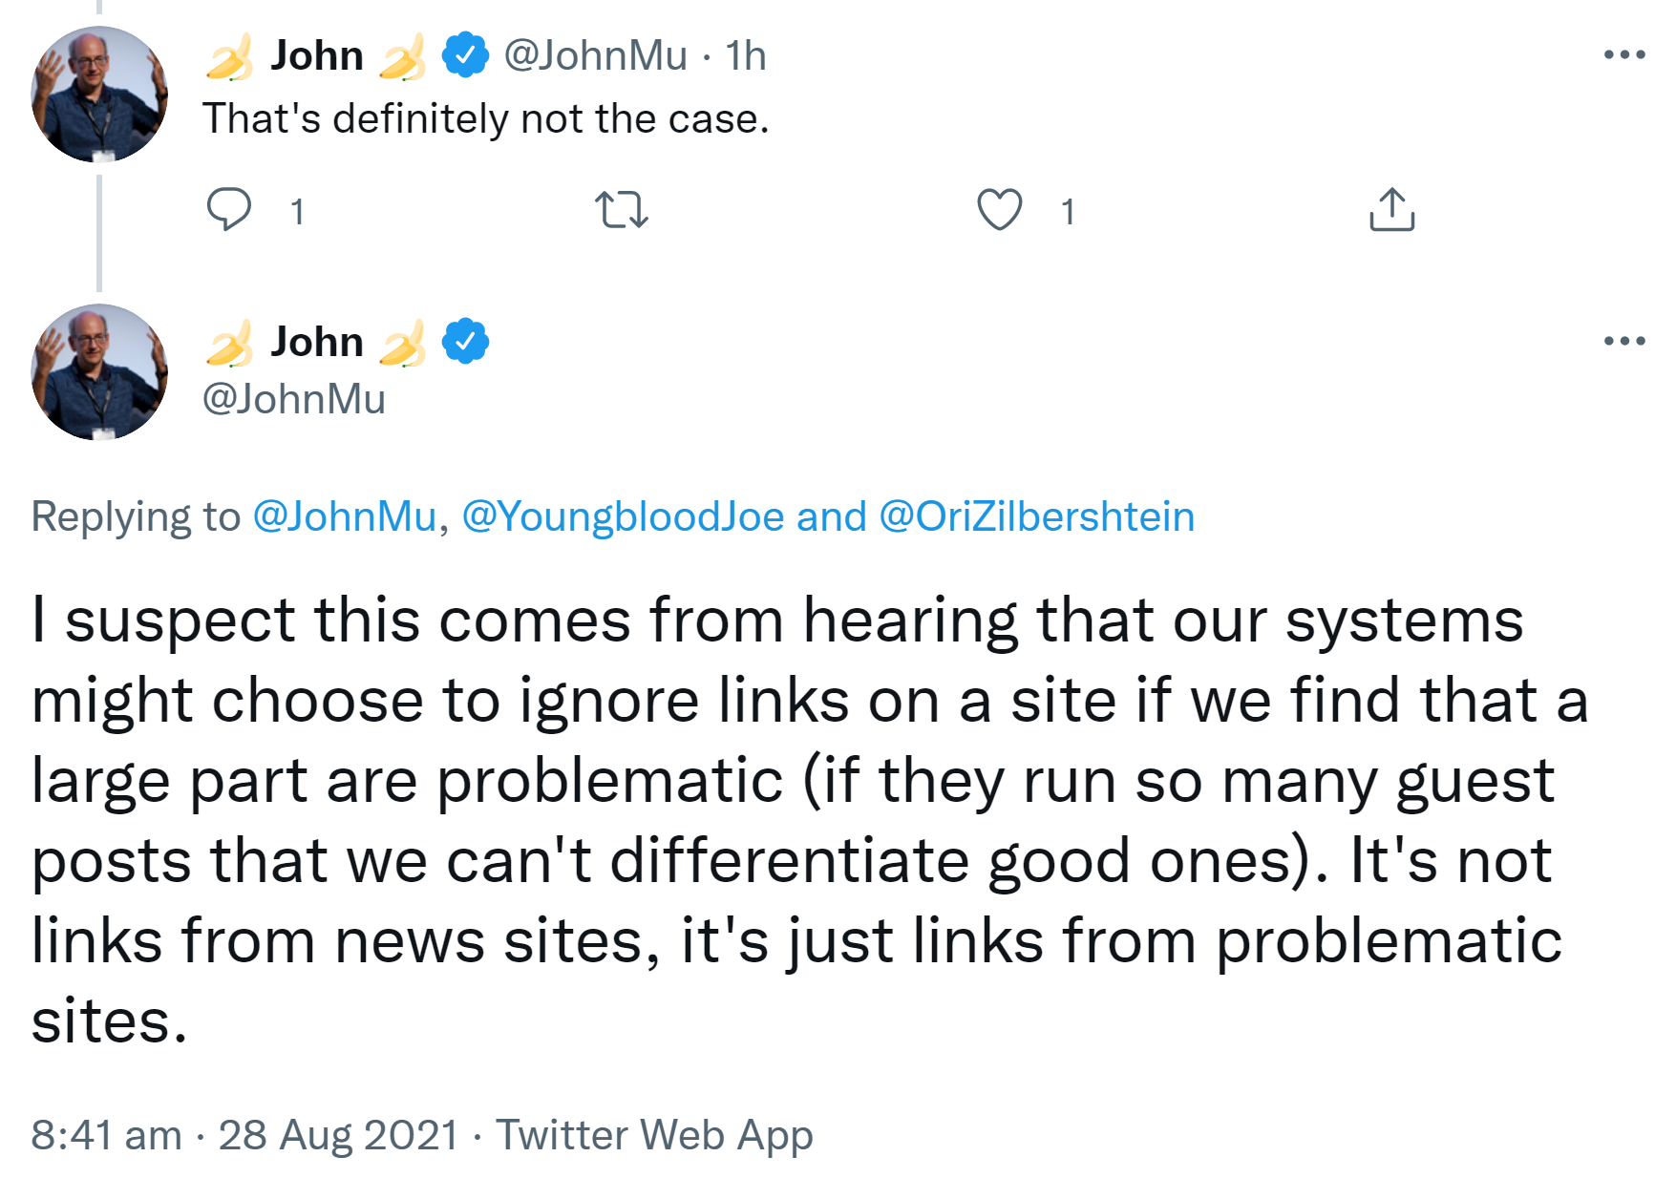Click the John display name in main tweet
1676x1199 pixels.
[316, 341]
